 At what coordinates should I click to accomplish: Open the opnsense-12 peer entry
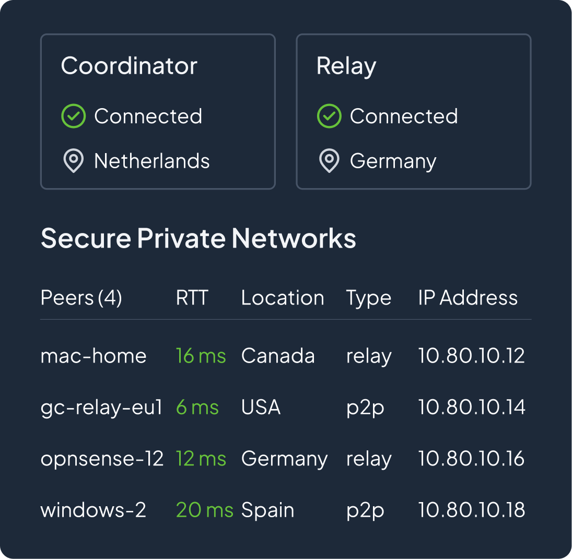pyautogui.click(x=102, y=459)
